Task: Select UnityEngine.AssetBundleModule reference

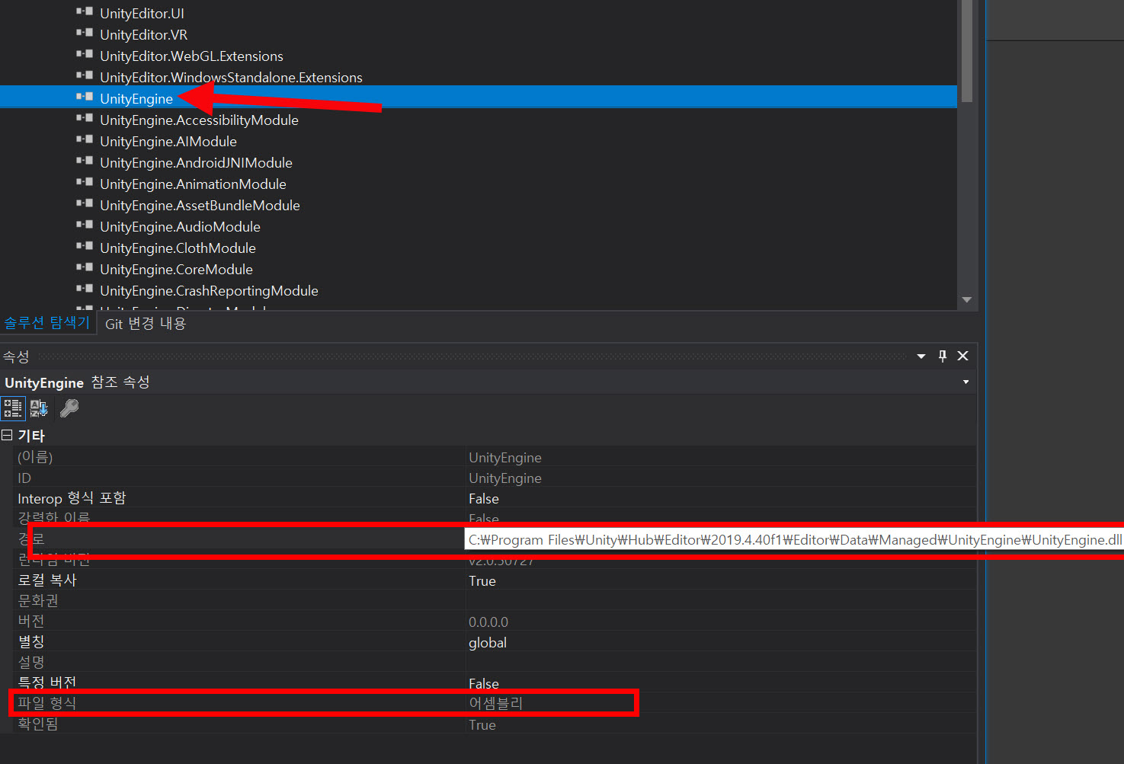Action: coord(200,205)
